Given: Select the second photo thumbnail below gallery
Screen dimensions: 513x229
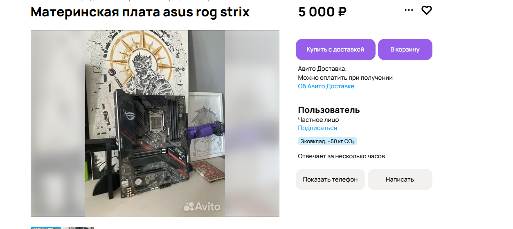Looking at the screenshot, I should pyautogui.click(x=78, y=228).
